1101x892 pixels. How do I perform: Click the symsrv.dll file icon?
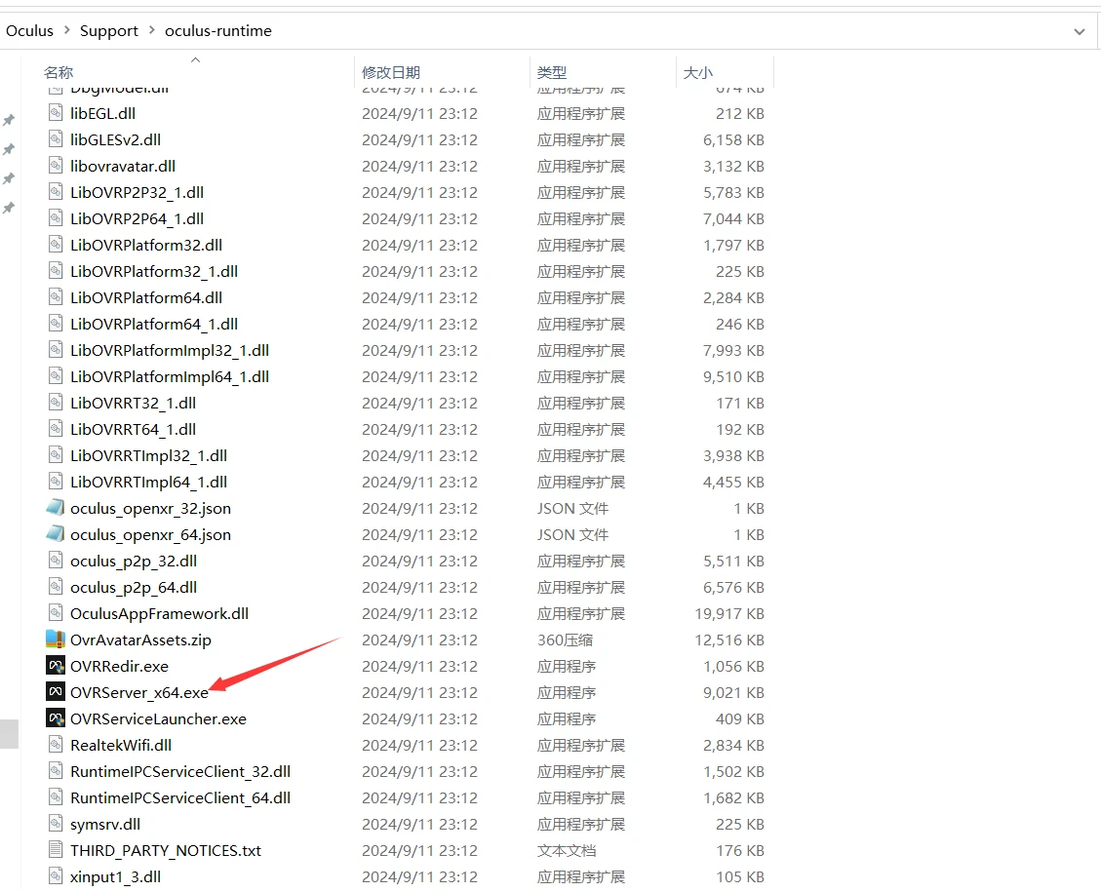tap(56, 824)
